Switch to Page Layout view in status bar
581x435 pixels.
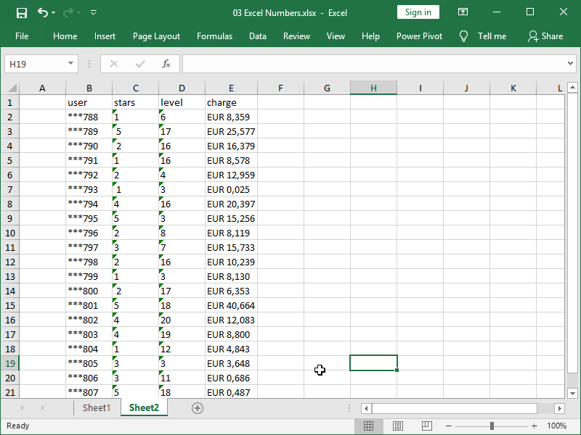tap(398, 426)
